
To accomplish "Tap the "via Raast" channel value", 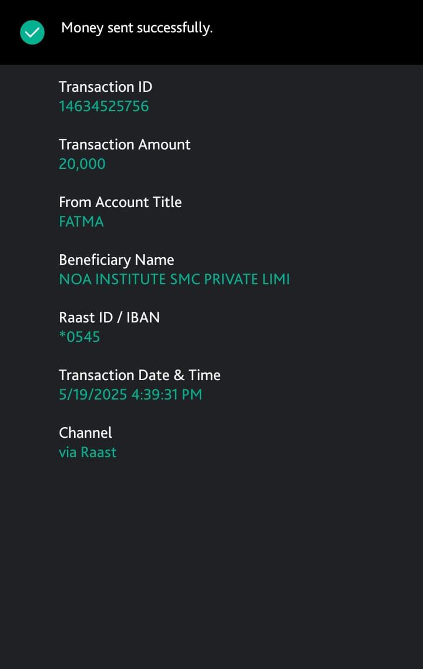I will [88, 452].
